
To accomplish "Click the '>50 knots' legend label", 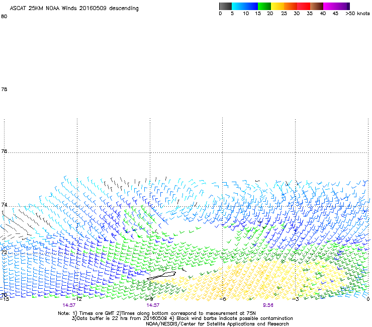I will (x=357, y=14).
